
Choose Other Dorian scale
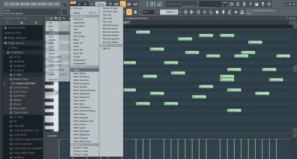[85, 114]
